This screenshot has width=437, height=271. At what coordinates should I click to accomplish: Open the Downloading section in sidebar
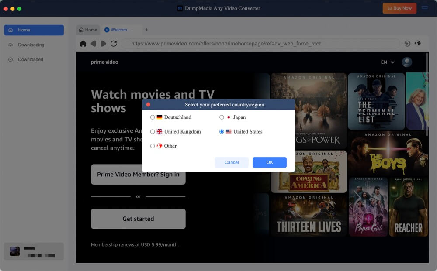34,45
